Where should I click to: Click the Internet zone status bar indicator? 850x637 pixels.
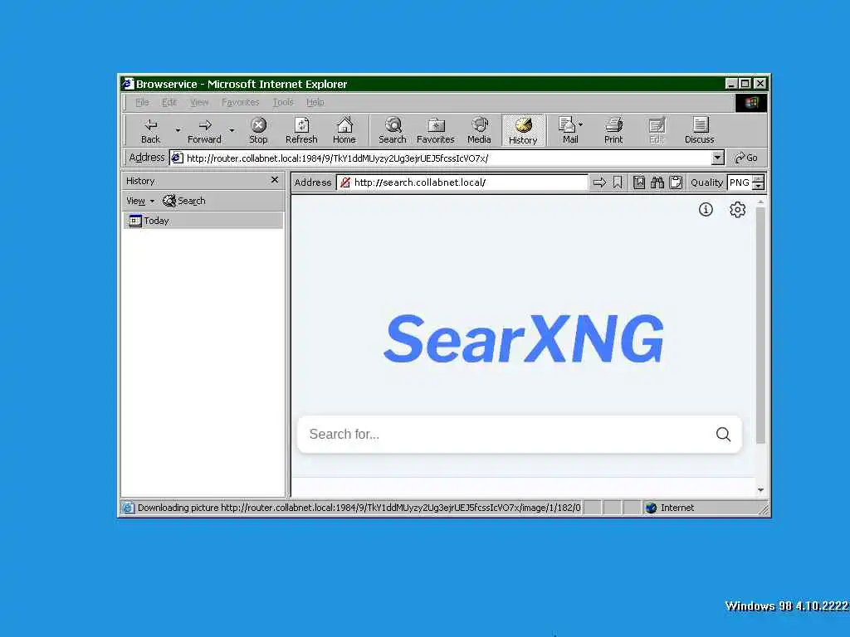point(670,508)
